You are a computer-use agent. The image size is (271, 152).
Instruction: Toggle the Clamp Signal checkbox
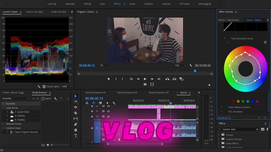(44, 87)
